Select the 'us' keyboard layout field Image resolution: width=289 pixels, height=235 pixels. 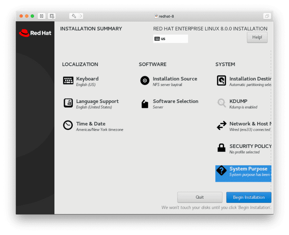pyautogui.click(x=170, y=39)
